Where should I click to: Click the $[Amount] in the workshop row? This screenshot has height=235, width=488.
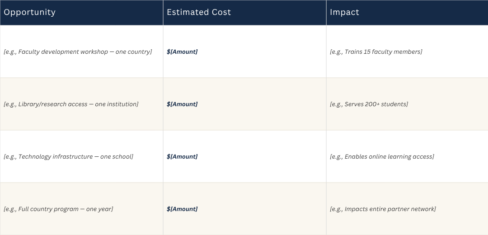(182, 52)
